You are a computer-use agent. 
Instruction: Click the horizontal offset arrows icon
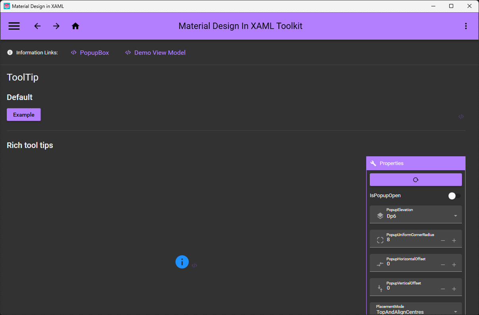point(380,264)
